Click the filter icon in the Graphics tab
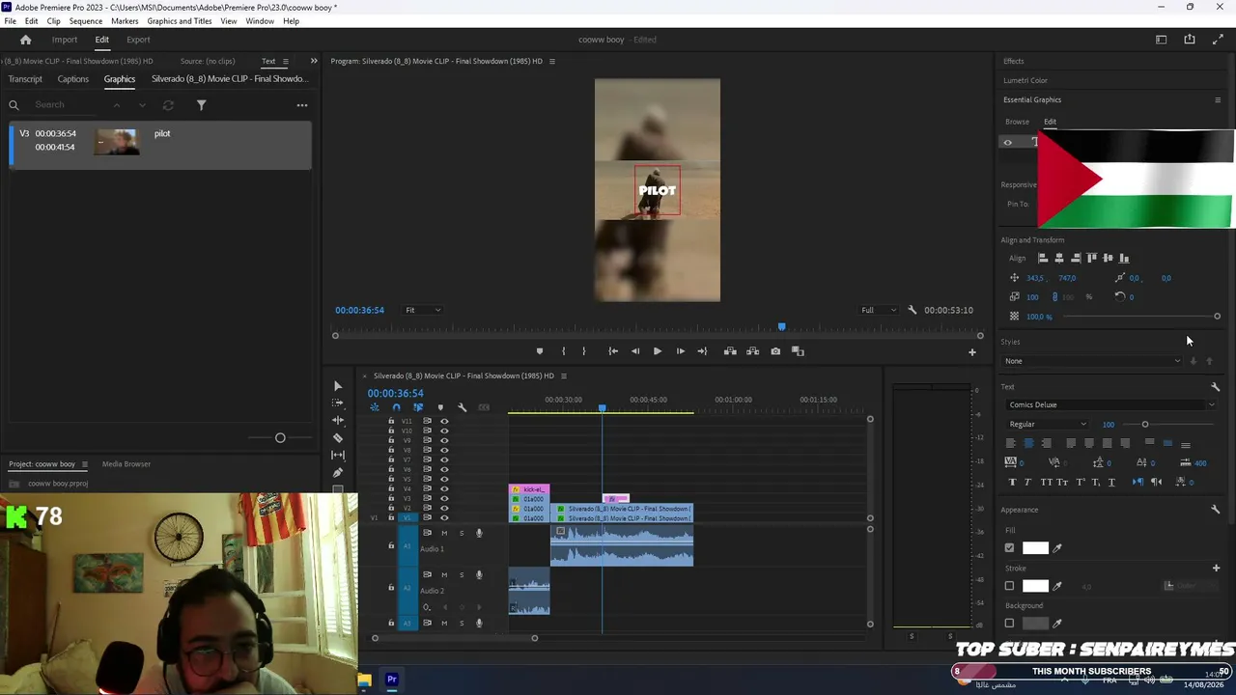Image resolution: width=1236 pixels, height=695 pixels. click(x=202, y=105)
